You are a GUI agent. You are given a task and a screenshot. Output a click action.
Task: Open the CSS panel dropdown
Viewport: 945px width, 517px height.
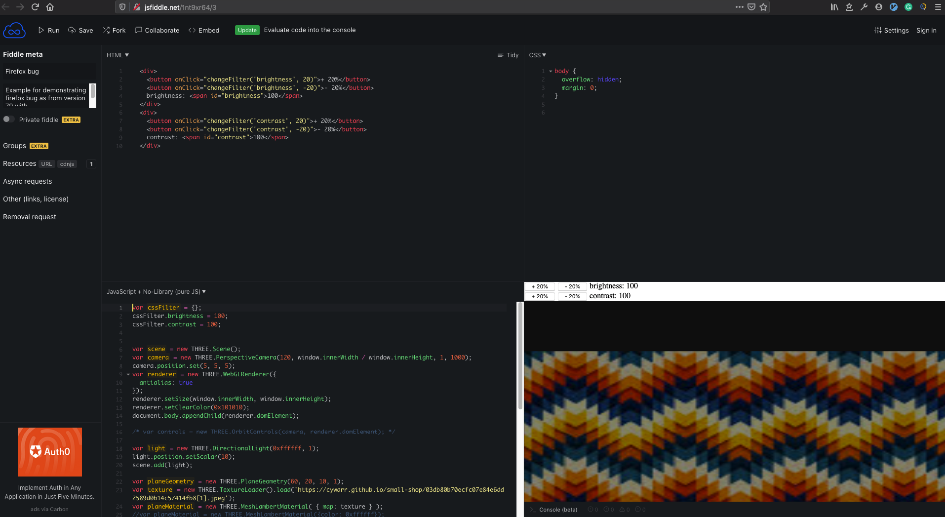[x=537, y=55]
